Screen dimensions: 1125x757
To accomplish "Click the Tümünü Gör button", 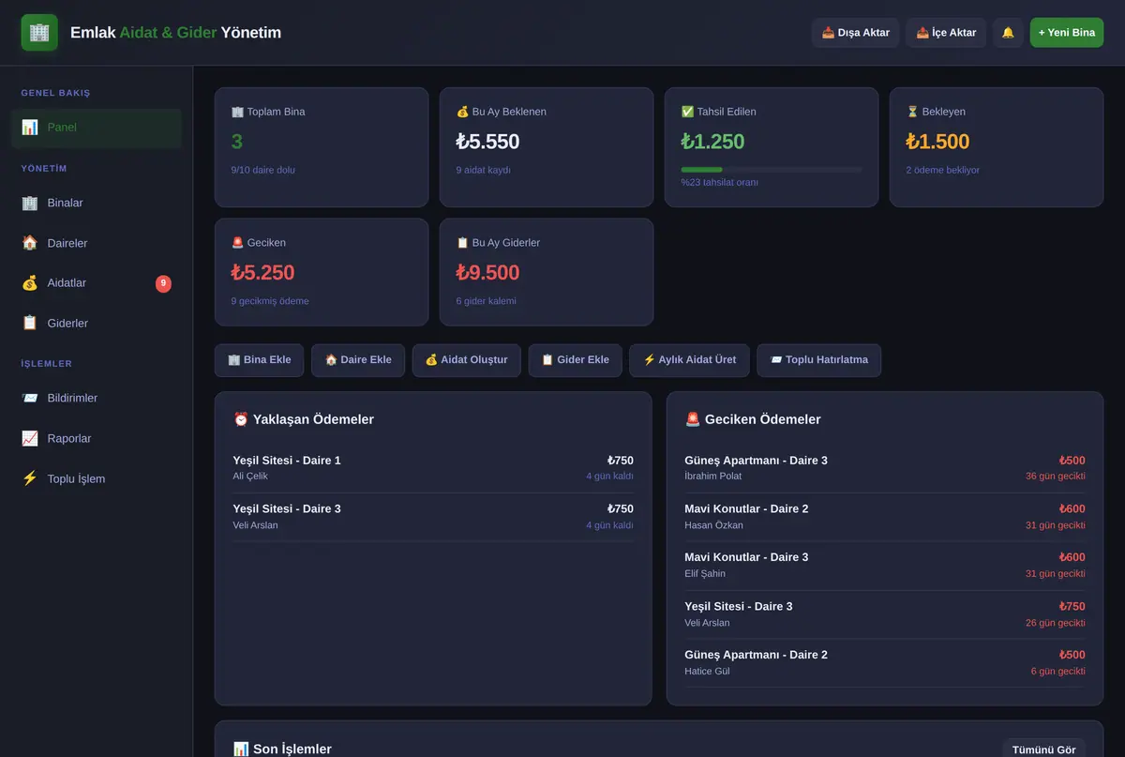I will 1044,749.
